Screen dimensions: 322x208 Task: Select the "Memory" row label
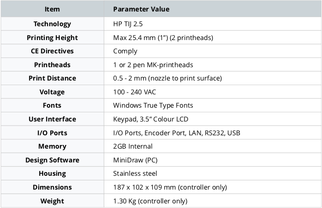(52, 146)
